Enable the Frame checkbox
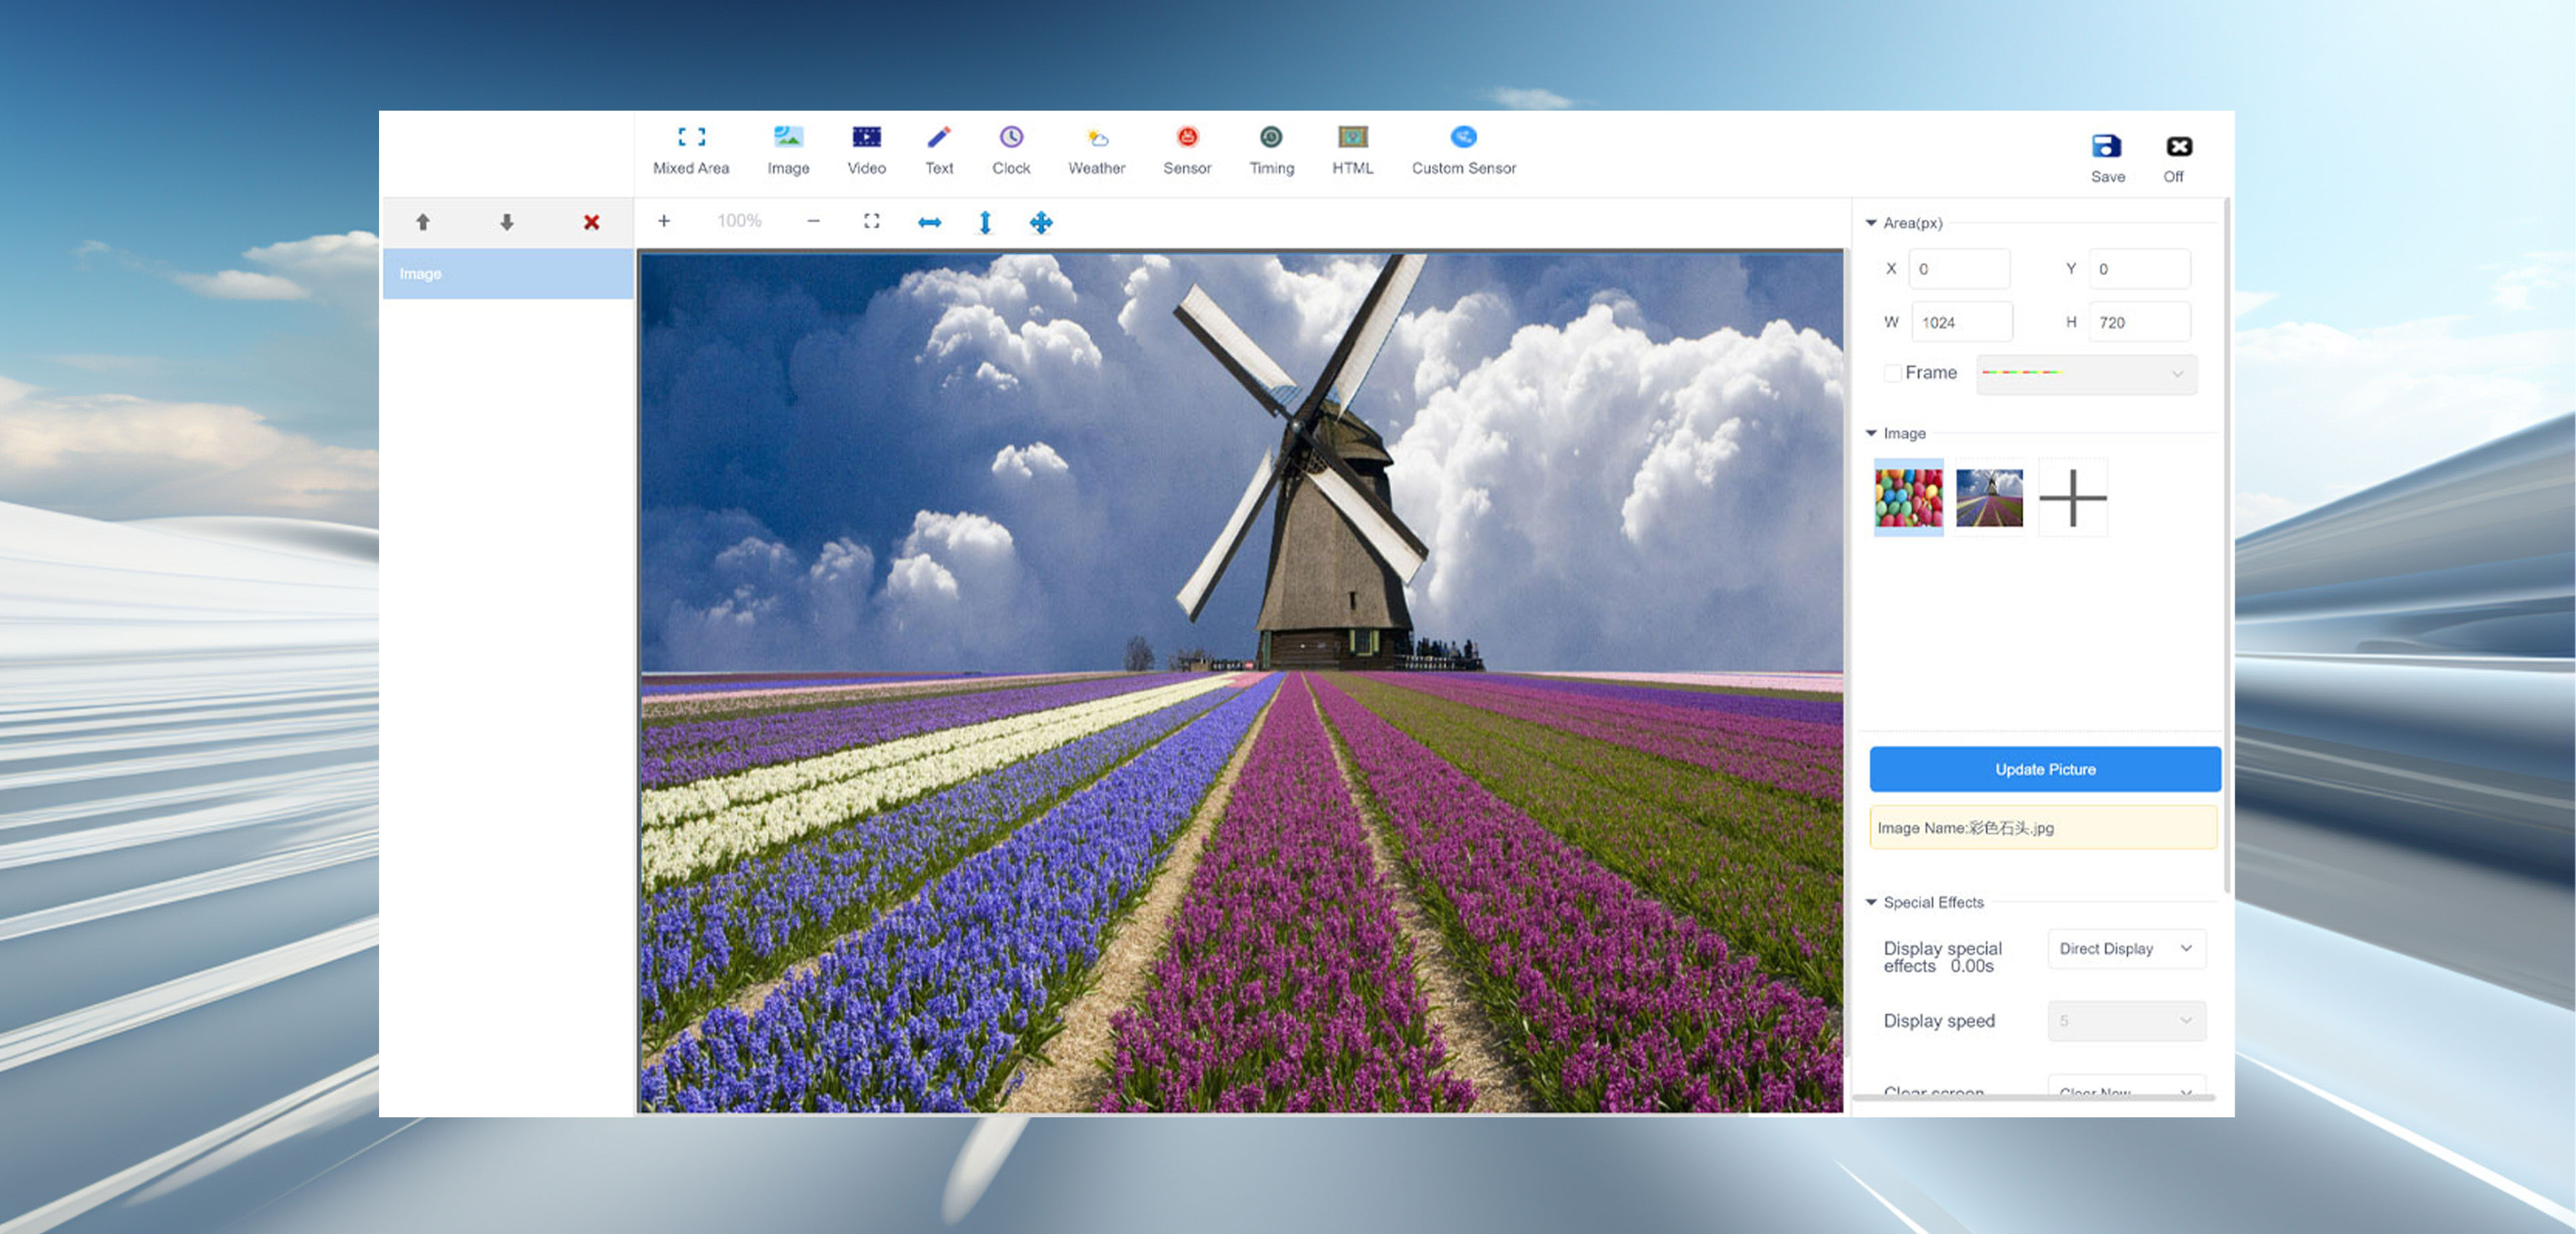This screenshot has width=2576, height=1234. [x=1892, y=373]
